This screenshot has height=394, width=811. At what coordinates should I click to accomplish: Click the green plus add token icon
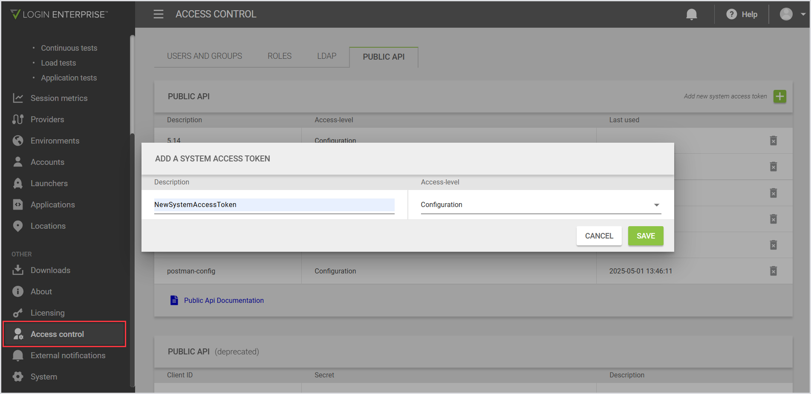coord(779,96)
